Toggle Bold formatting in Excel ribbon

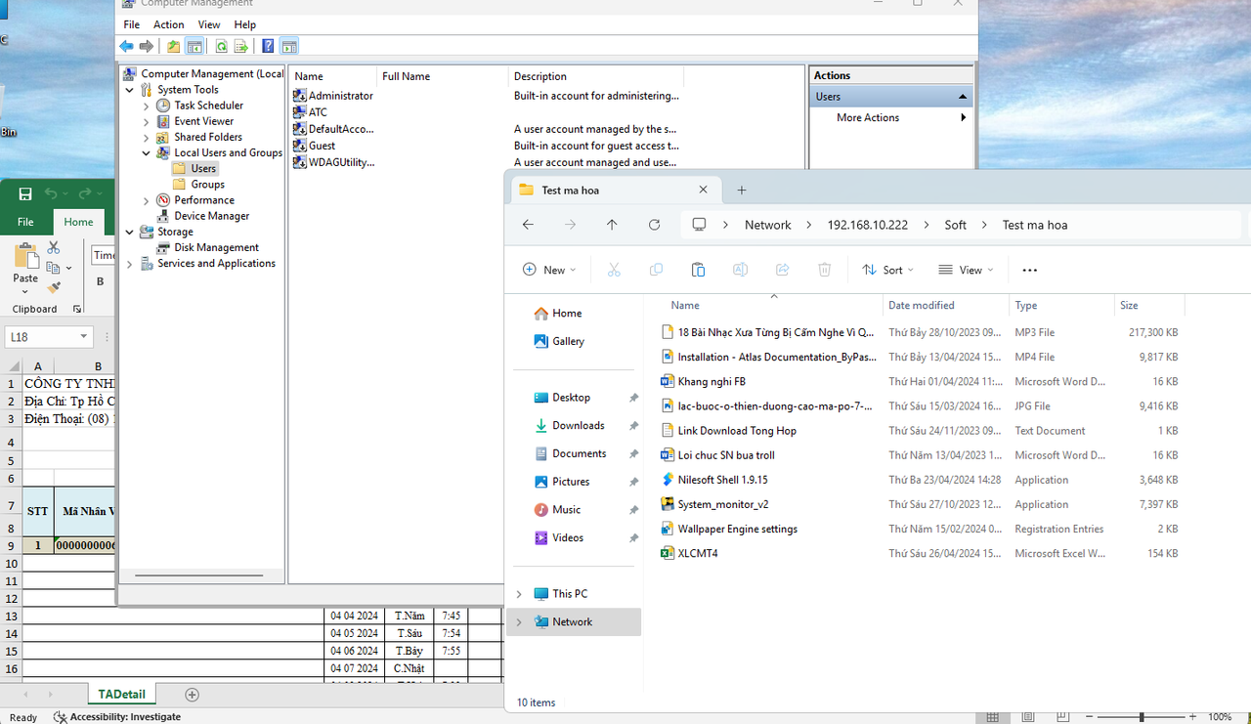100,281
